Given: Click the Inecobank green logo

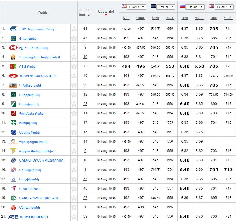Looking at the screenshot, I should (13, 123).
